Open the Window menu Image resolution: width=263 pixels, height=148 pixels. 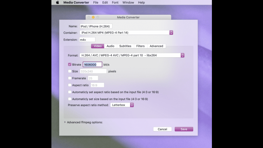pos(128,2)
